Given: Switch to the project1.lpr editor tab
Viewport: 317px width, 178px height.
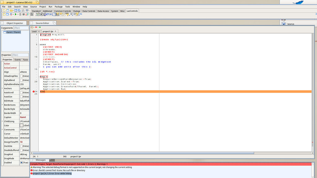Looking at the screenshot, I should point(49,31).
